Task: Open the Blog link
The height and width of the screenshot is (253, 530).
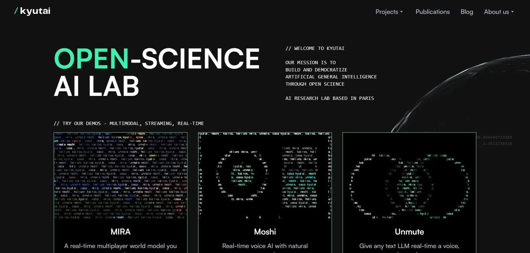Action: pyautogui.click(x=467, y=12)
